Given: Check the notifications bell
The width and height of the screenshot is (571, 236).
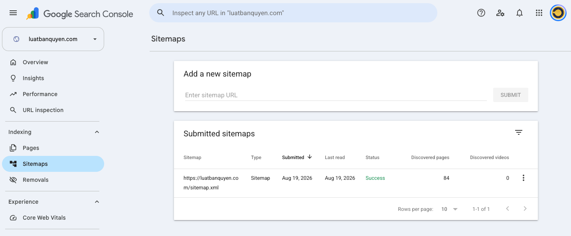Looking at the screenshot, I should (520, 13).
